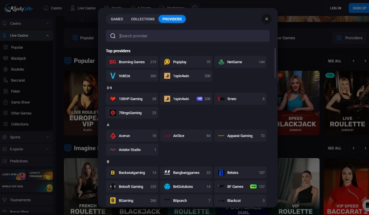Switch to the COLLECTIONS tab
Screen dimensions: 369x215
[143, 19]
